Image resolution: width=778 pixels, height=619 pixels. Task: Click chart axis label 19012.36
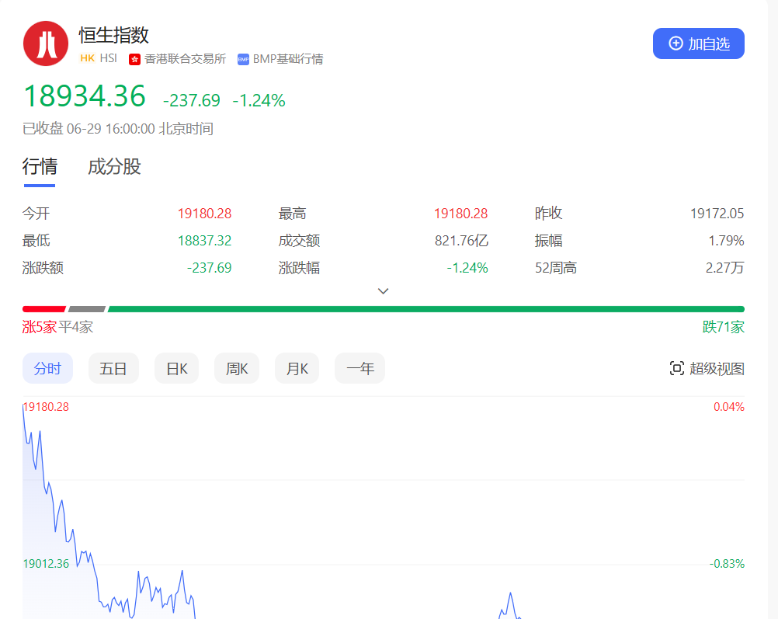[46, 564]
